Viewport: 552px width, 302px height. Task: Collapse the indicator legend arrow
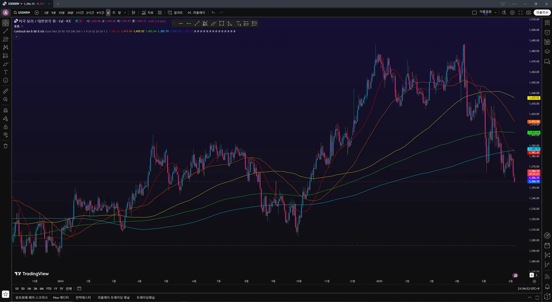pos(17,37)
